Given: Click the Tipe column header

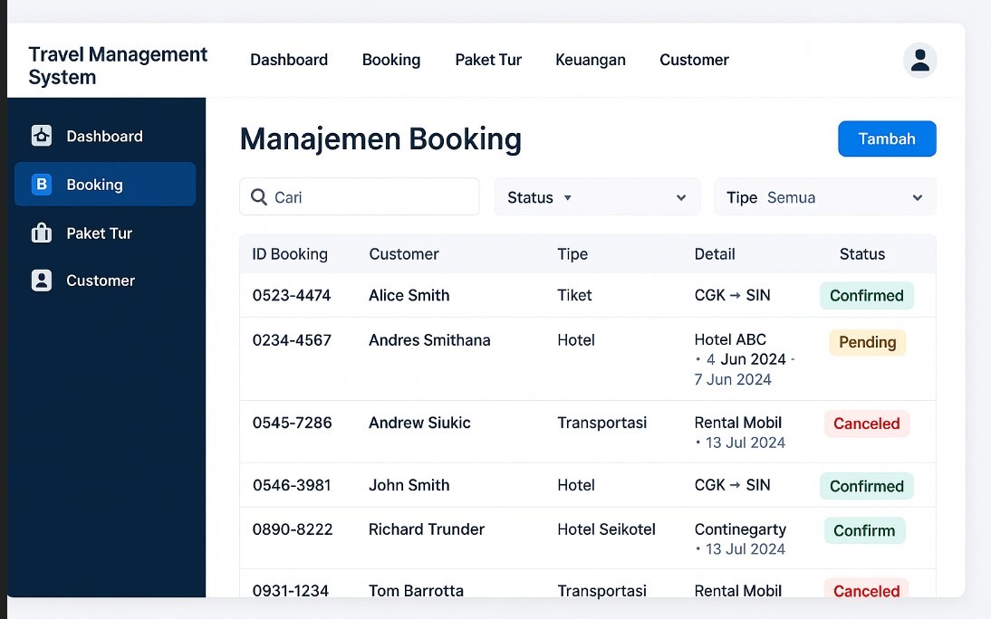Looking at the screenshot, I should click(x=572, y=254).
